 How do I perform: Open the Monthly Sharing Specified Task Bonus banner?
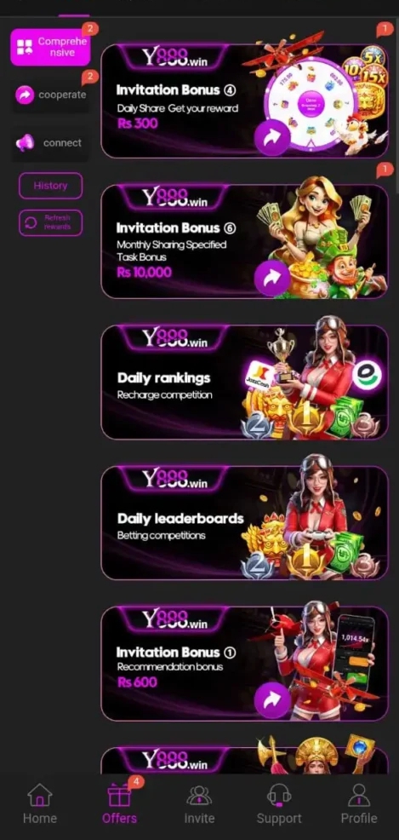pyautogui.click(x=244, y=241)
